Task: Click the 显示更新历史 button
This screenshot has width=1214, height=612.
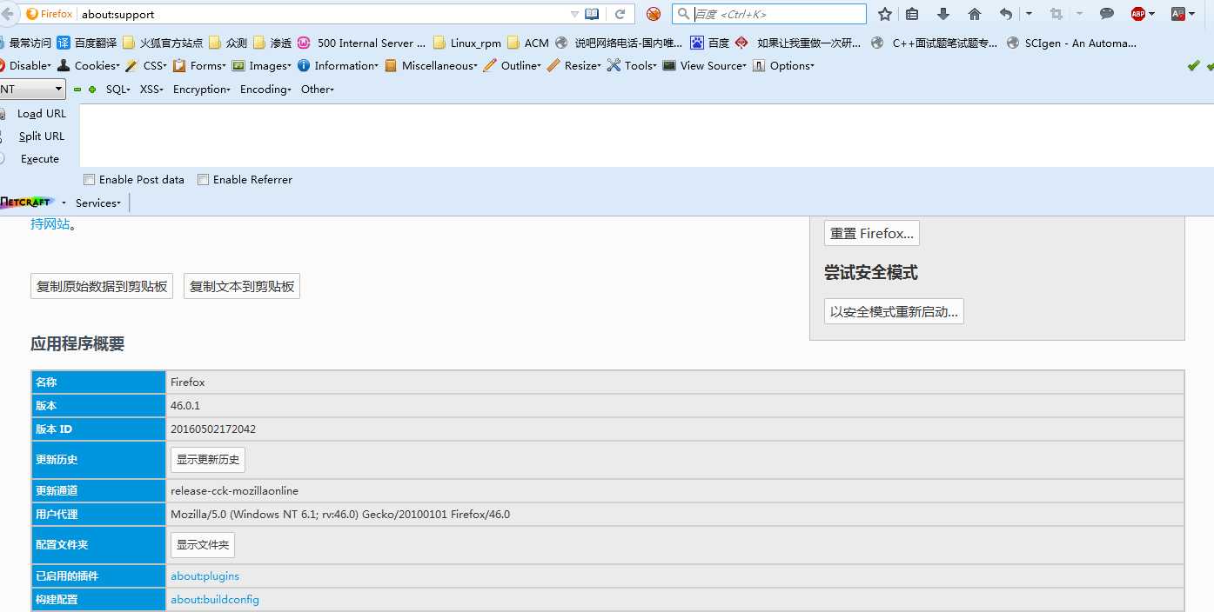Action: click(208, 459)
